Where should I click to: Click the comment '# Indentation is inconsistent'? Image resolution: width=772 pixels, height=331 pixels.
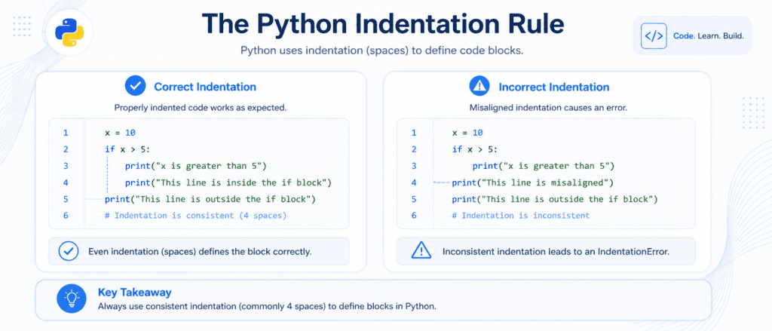point(520,216)
